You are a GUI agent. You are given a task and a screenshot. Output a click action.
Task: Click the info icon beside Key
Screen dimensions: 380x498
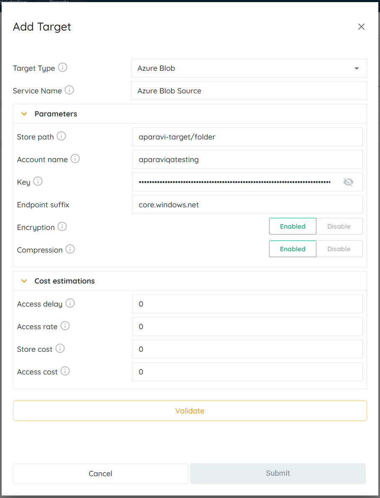(38, 181)
